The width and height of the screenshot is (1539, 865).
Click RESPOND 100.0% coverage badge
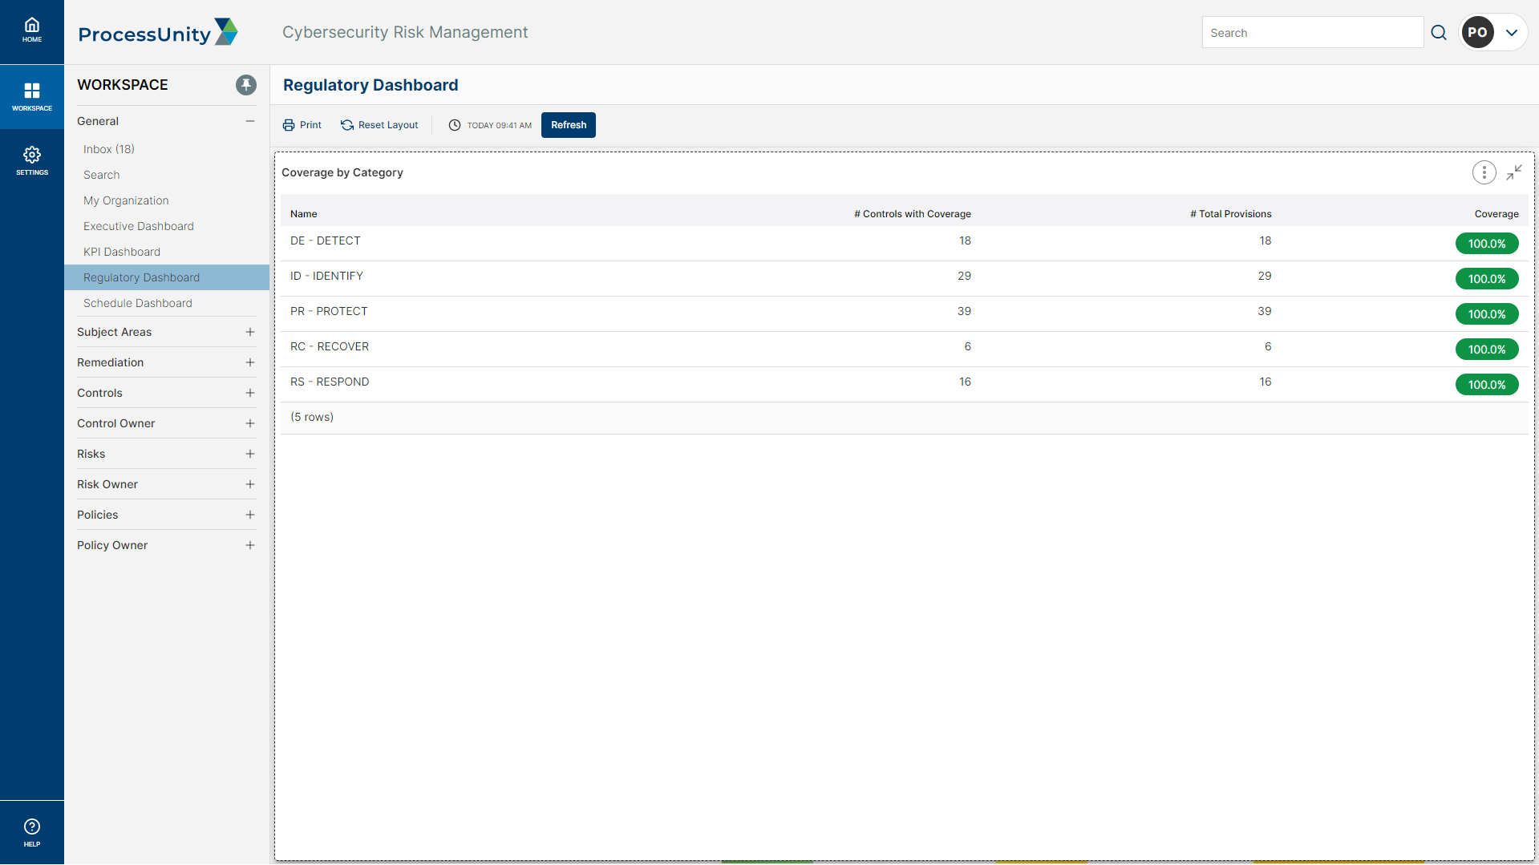pos(1487,385)
